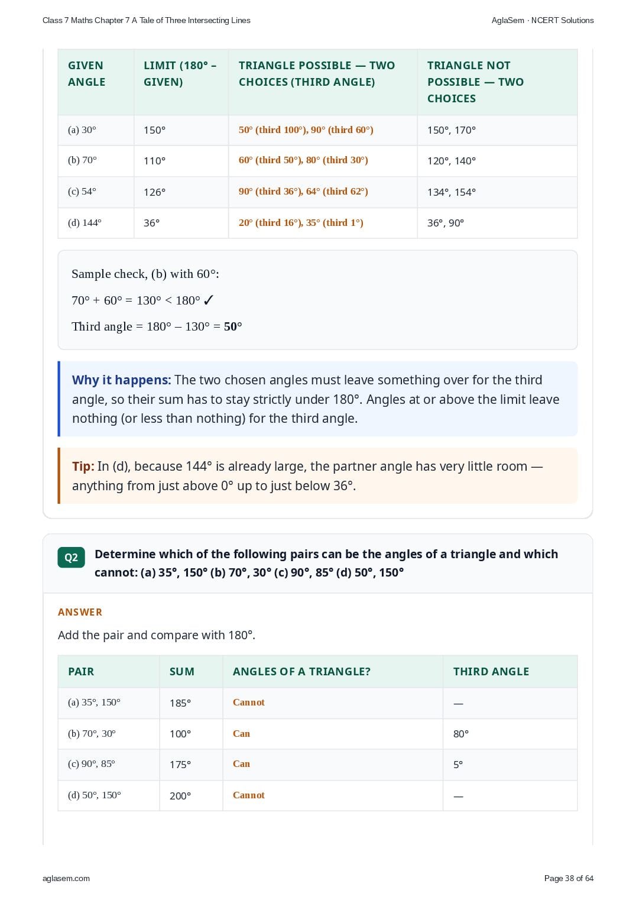
Task: Click the AglaSem · NCERT Solutions header text
Action: click(x=543, y=20)
